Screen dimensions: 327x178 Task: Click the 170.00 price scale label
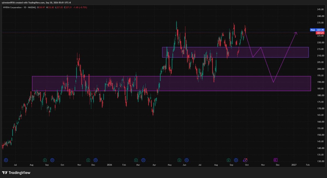pyautogui.click(x=320, y=109)
